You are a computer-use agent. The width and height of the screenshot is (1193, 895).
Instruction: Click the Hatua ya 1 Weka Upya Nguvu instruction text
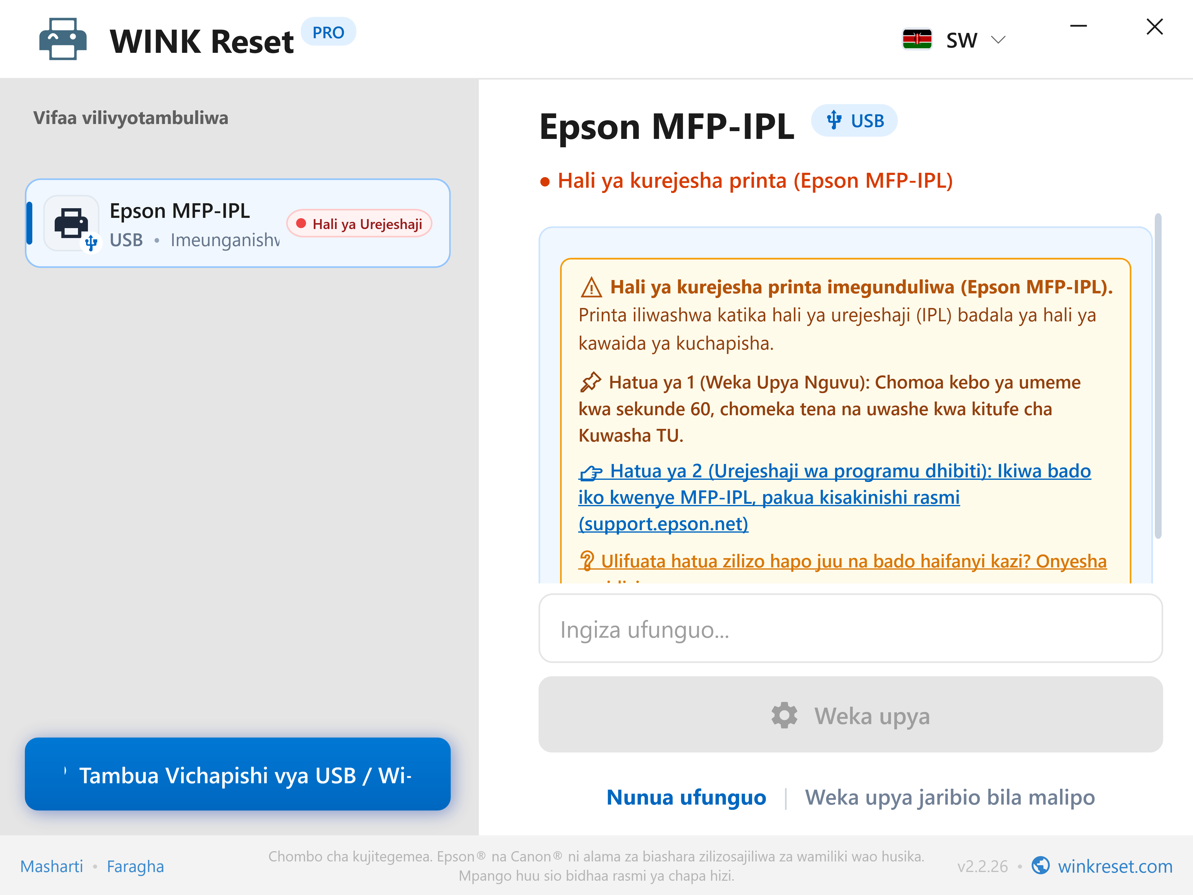pos(830,408)
